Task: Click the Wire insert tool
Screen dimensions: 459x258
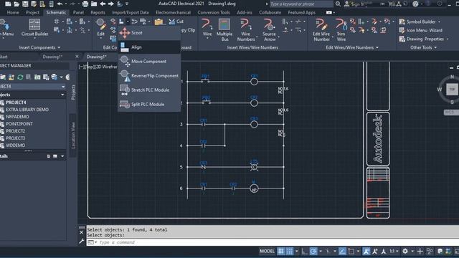Action: click(x=207, y=29)
